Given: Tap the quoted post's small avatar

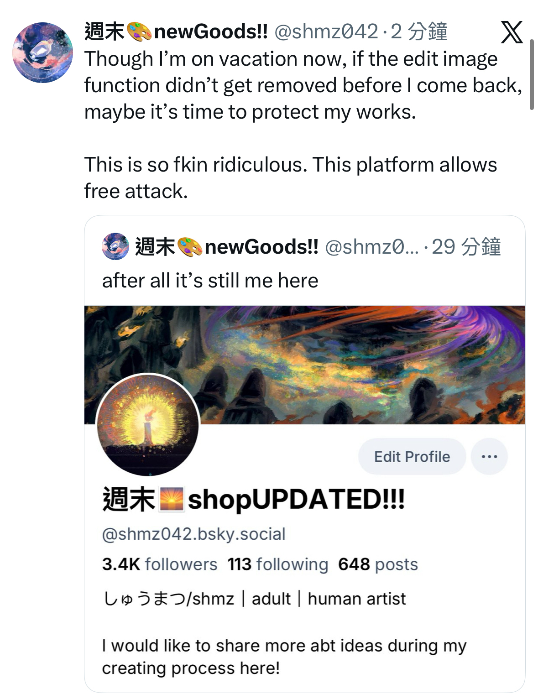Looking at the screenshot, I should (x=115, y=246).
